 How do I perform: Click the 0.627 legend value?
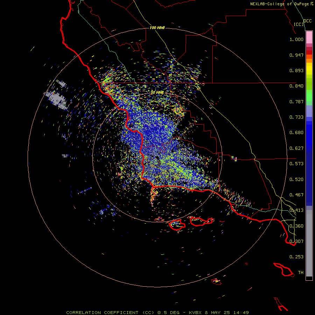coord(296,148)
